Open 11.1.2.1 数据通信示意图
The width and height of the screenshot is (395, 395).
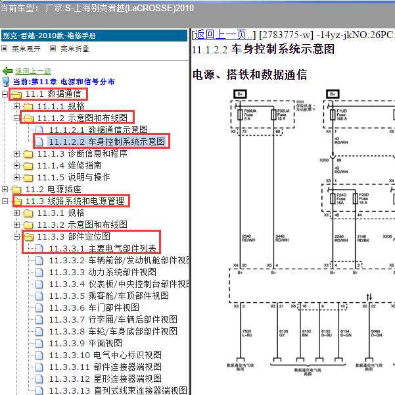coord(98,130)
